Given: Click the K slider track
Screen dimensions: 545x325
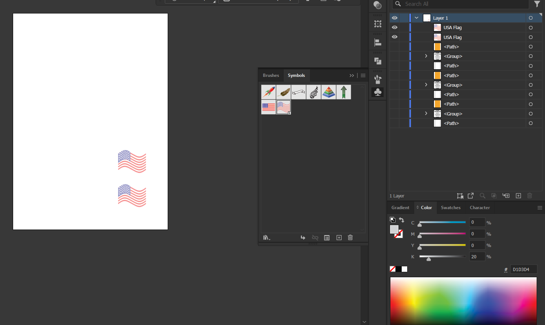Looking at the screenshot, I should [443, 257].
